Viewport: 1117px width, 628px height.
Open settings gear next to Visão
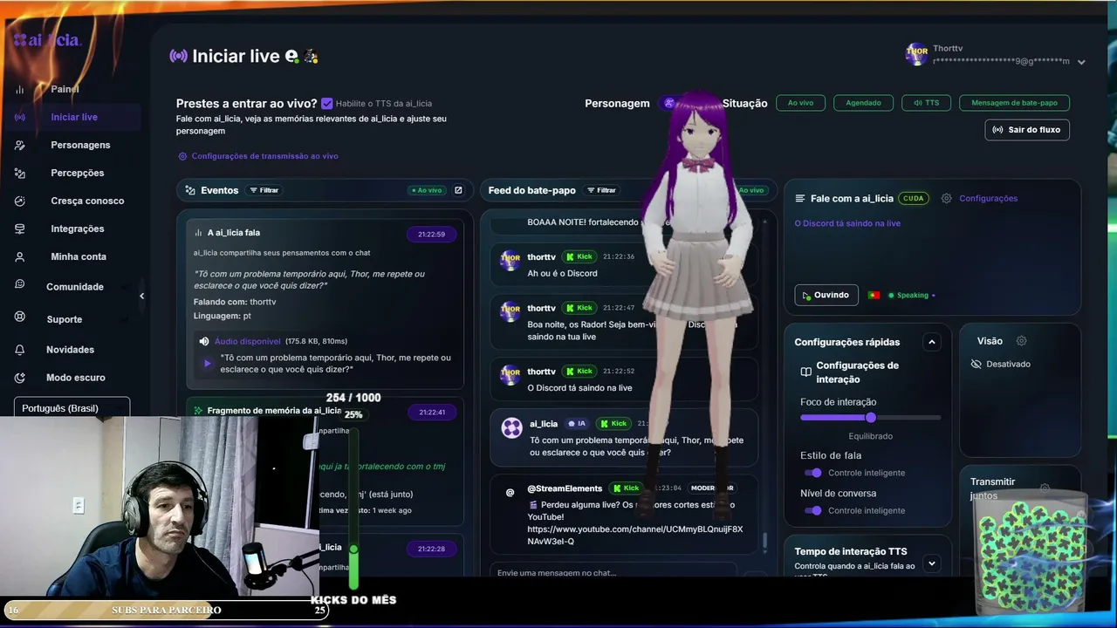coord(1021,341)
